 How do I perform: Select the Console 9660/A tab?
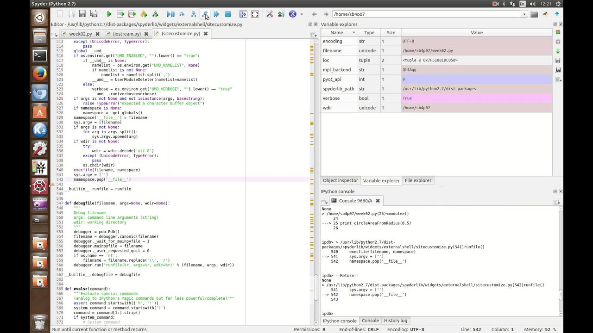tap(355, 201)
